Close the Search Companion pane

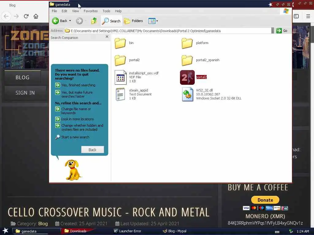[x=107, y=37]
